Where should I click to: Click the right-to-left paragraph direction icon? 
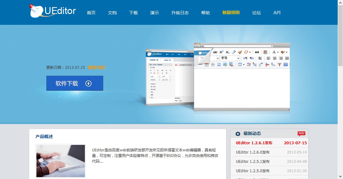coord(252,58)
